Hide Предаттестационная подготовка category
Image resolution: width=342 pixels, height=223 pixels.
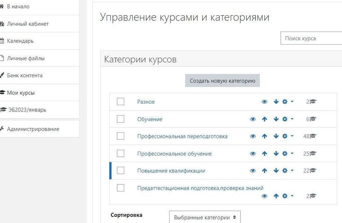(264, 196)
